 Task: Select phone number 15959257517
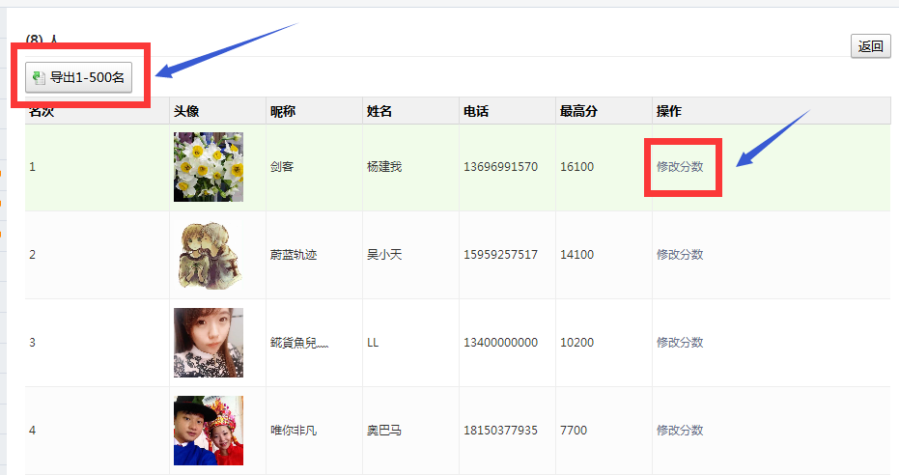click(500, 255)
